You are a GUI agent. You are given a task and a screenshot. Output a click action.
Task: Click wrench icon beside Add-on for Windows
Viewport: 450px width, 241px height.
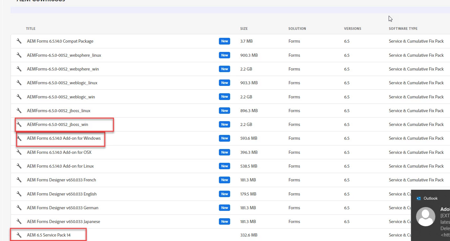19,138
